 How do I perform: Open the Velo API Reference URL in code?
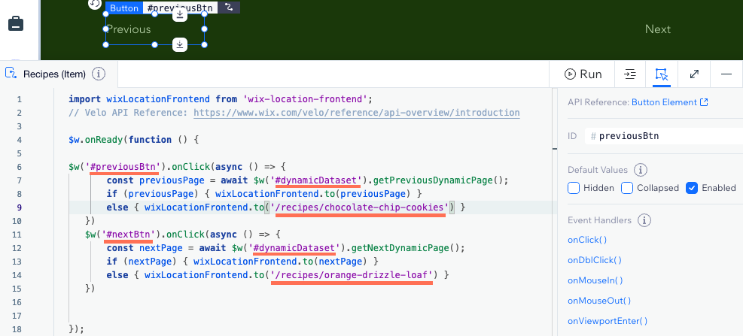pyautogui.click(x=356, y=113)
